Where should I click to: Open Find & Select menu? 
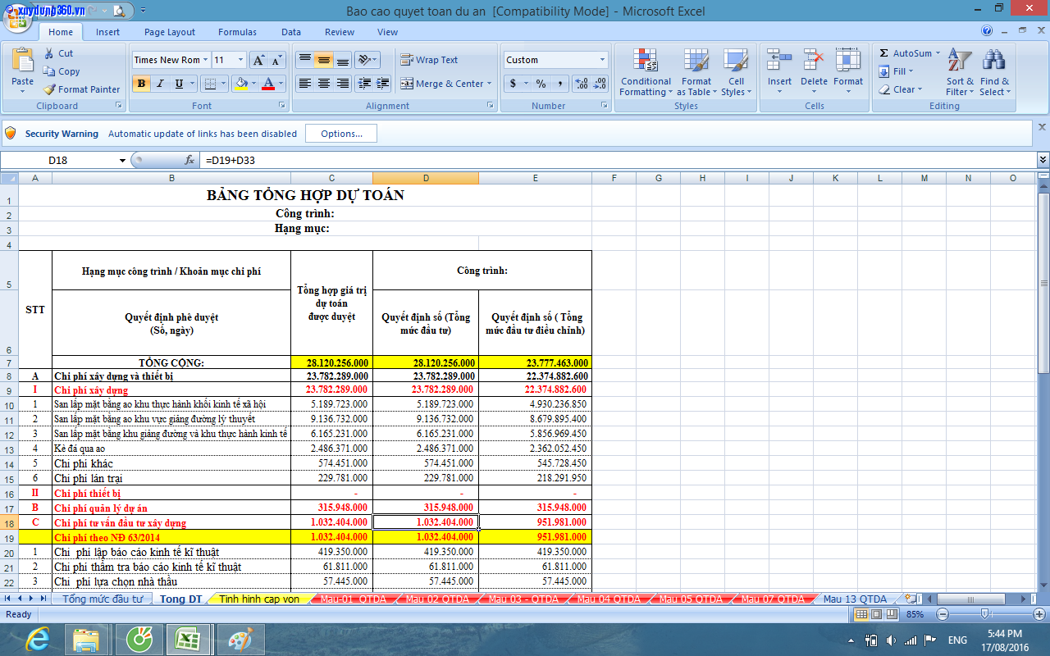994,72
